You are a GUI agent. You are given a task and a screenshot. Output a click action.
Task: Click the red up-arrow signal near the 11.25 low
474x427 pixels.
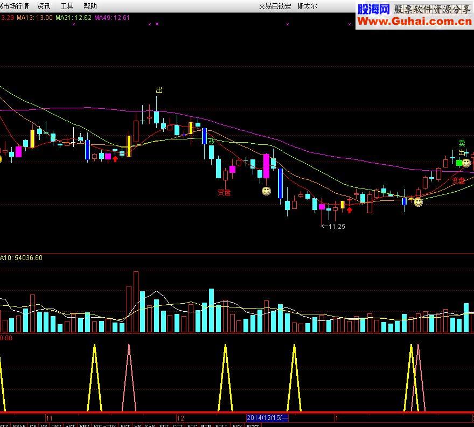click(350, 211)
